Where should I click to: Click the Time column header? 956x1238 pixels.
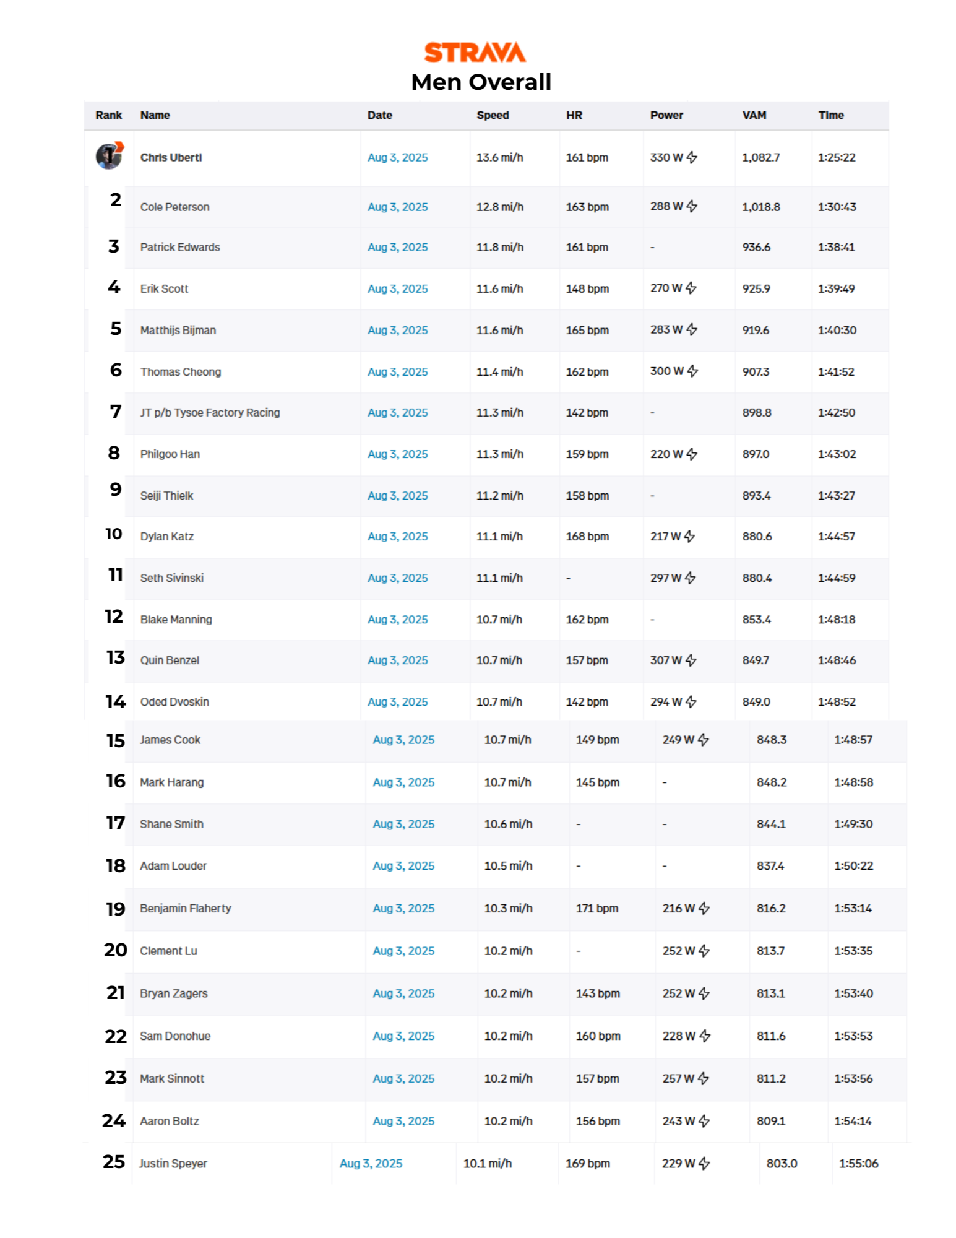(831, 115)
